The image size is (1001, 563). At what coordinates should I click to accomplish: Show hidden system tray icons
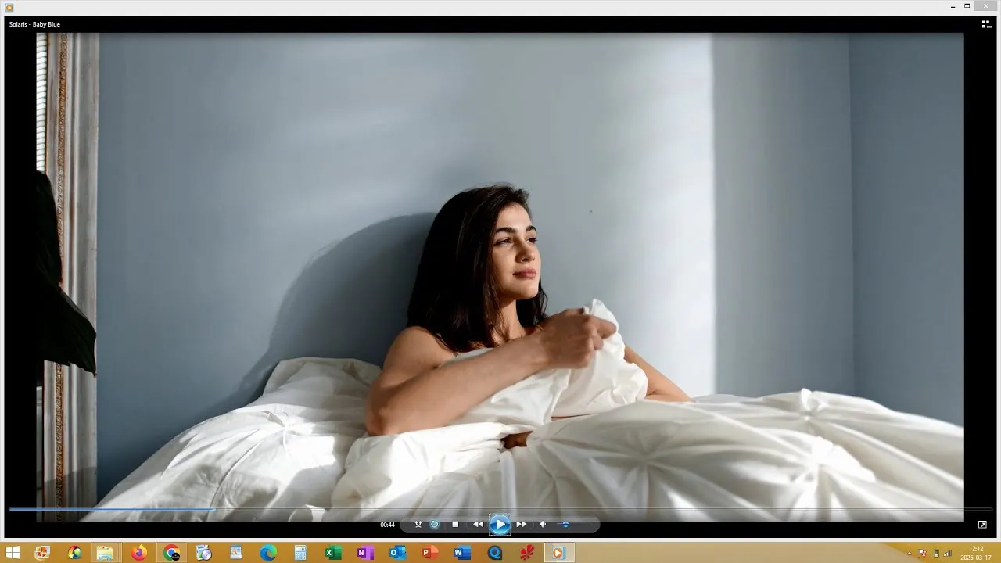point(909,554)
